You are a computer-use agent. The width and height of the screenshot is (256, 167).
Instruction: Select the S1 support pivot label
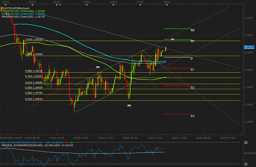(x=193, y=70)
